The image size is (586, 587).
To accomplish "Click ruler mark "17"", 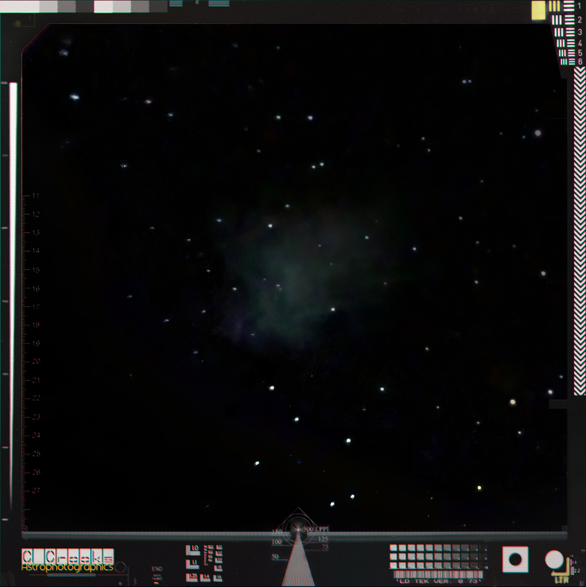I will click(36, 307).
